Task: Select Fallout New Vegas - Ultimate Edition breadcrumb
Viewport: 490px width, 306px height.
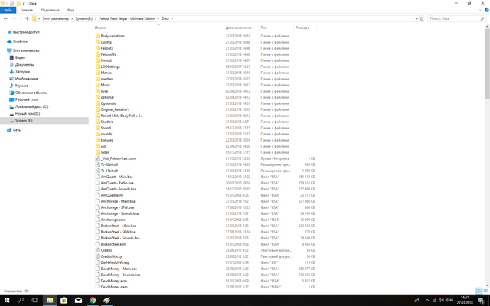Action: point(127,18)
